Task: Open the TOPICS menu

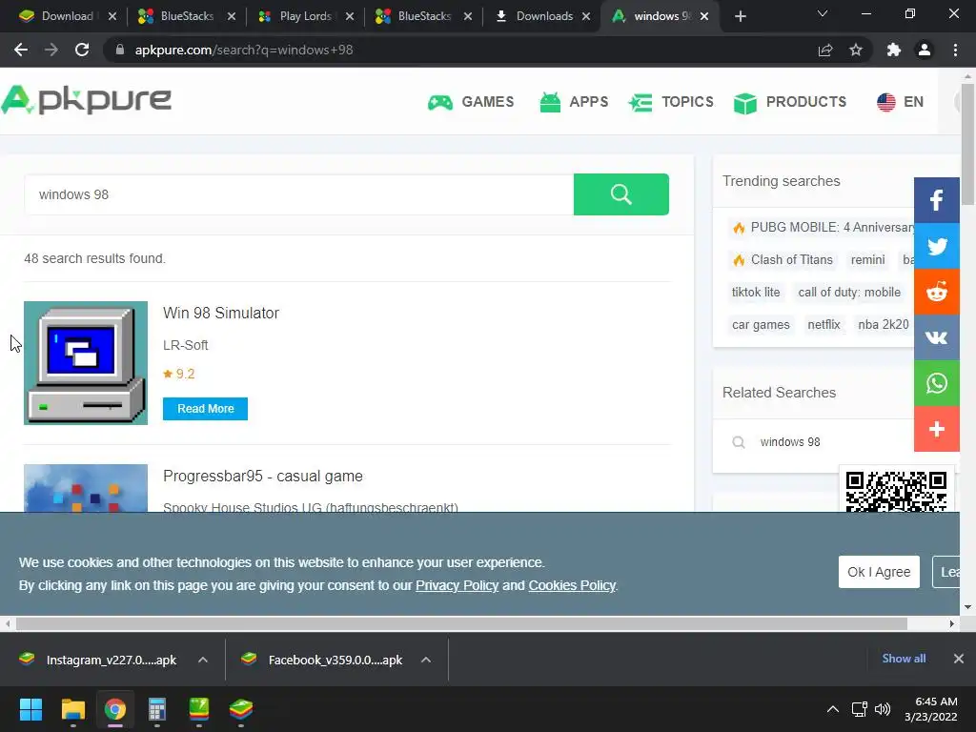Action: pos(671,101)
